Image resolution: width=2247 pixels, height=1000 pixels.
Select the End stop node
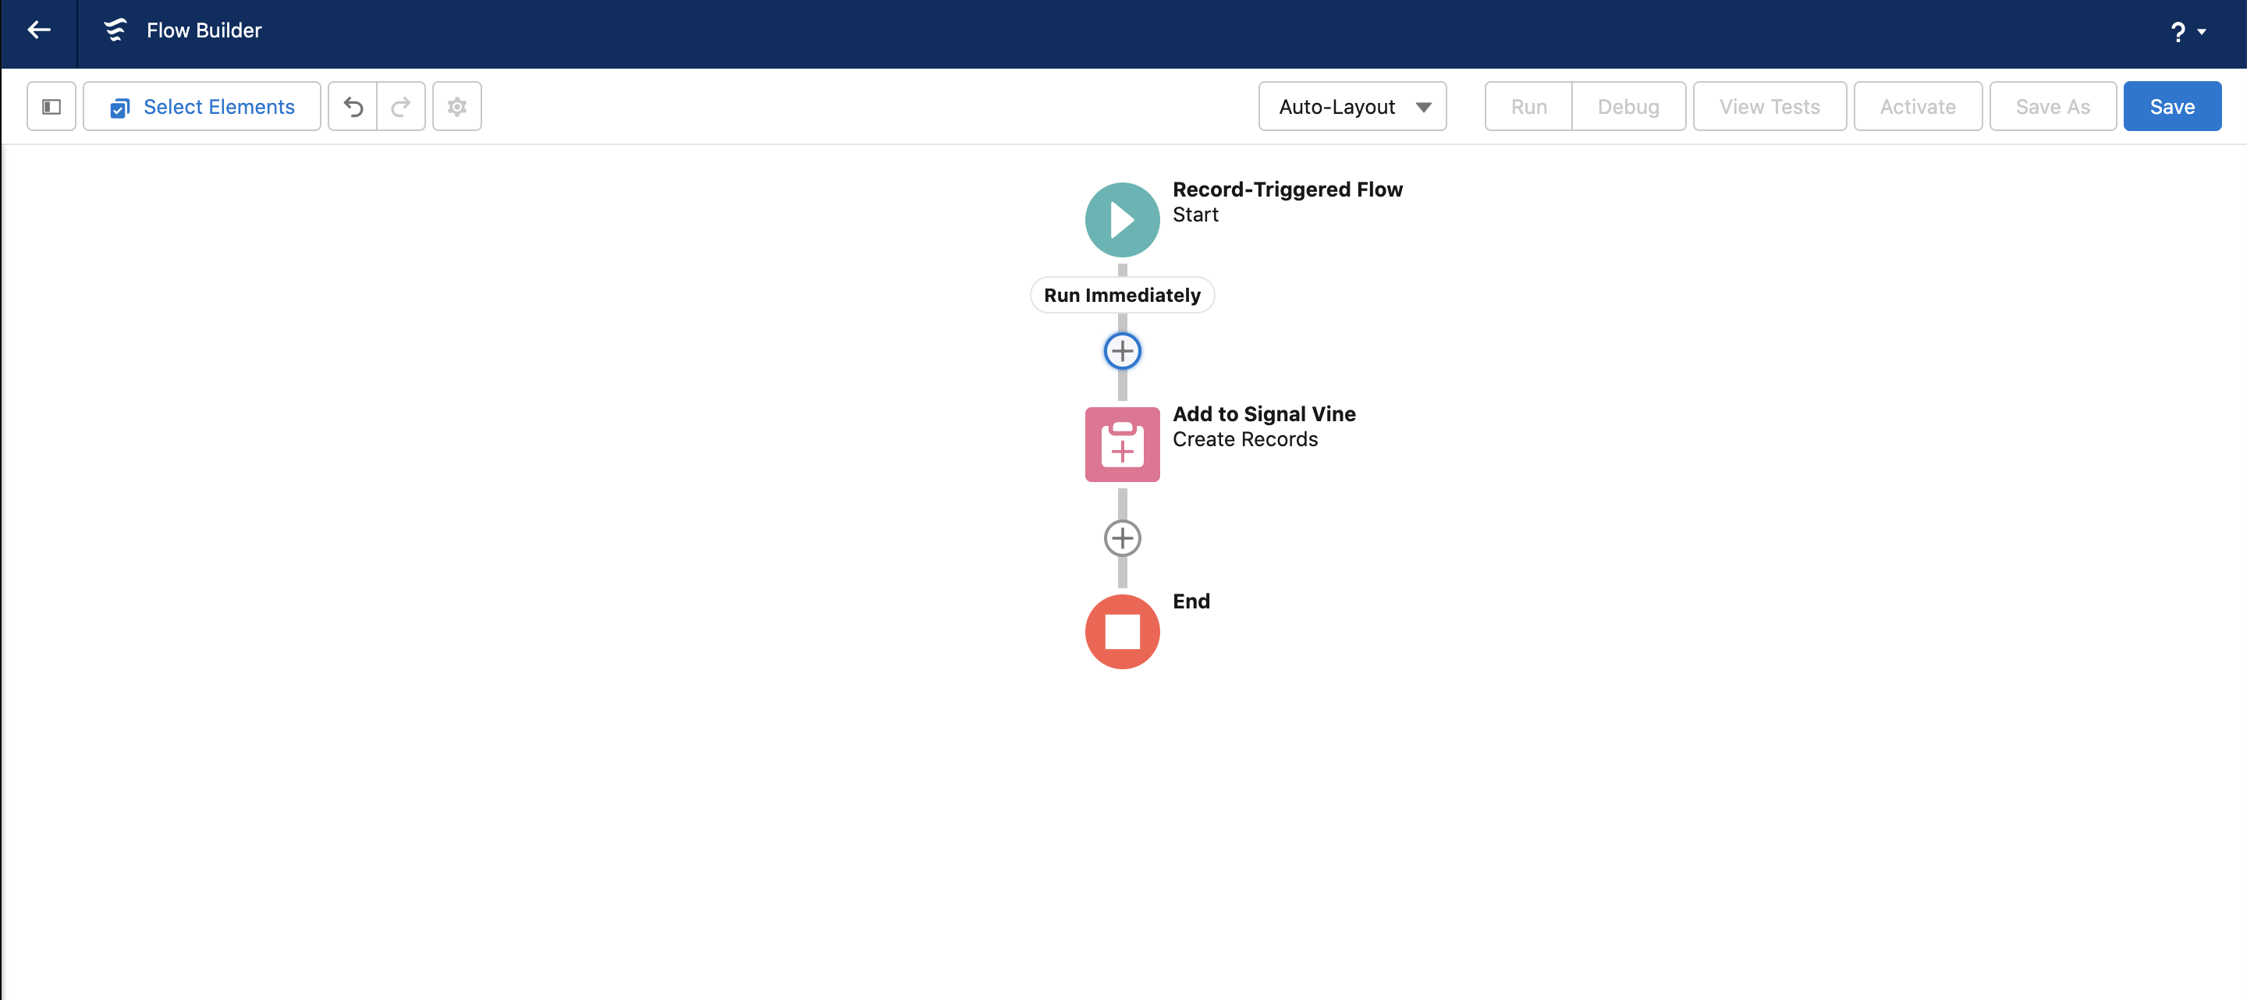1122,632
